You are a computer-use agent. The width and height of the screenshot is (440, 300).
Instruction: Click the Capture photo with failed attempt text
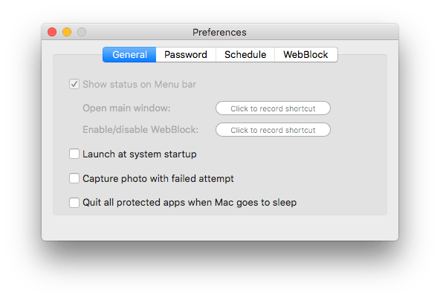158,179
